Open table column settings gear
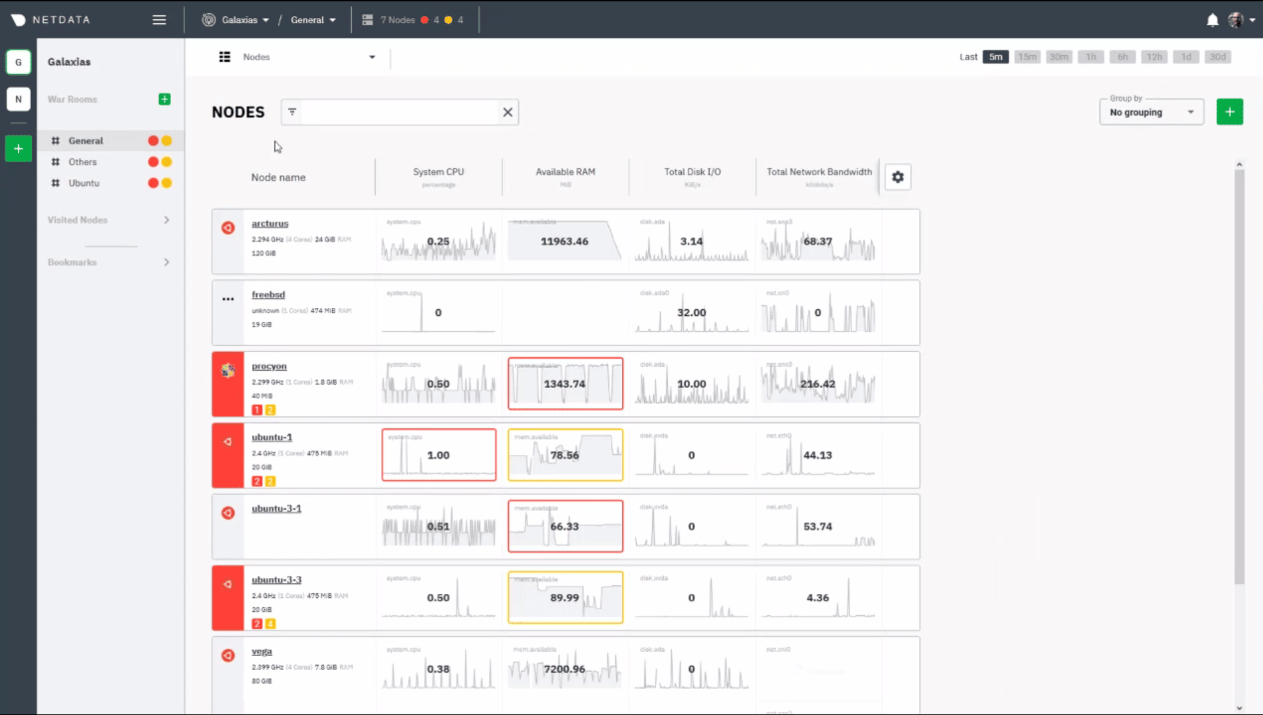The height and width of the screenshot is (715, 1263). click(x=897, y=177)
